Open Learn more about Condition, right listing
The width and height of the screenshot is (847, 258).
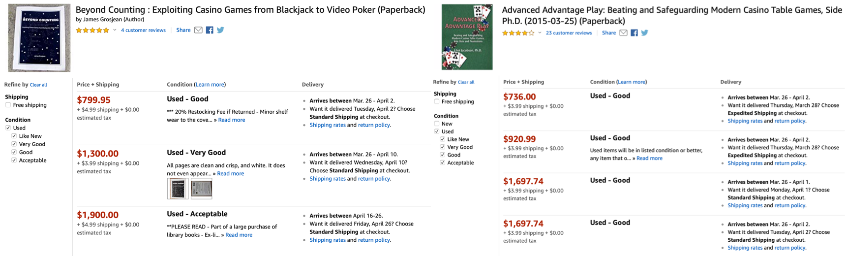point(632,82)
